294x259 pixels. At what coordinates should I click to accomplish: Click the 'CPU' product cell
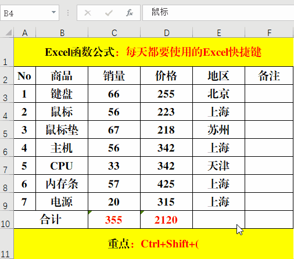[x=62, y=166]
